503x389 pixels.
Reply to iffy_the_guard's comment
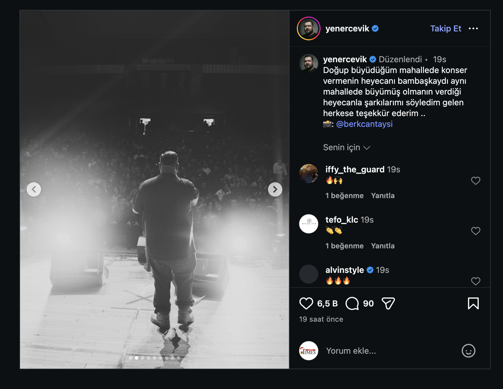pyautogui.click(x=383, y=196)
